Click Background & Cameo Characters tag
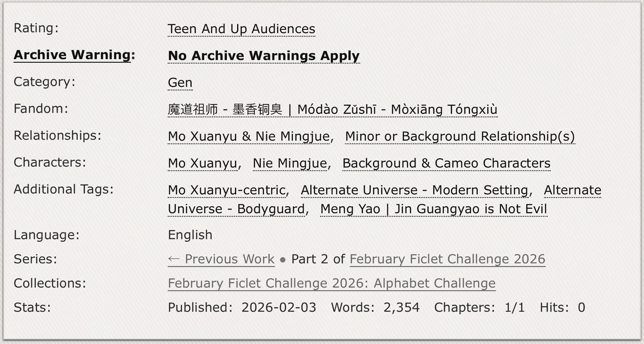Viewport: 644px width, 344px height. [446, 163]
